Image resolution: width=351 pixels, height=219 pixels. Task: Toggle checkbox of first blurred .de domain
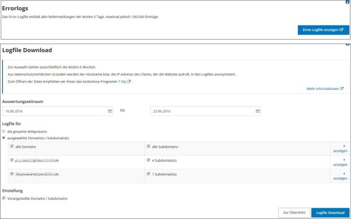point(12,160)
